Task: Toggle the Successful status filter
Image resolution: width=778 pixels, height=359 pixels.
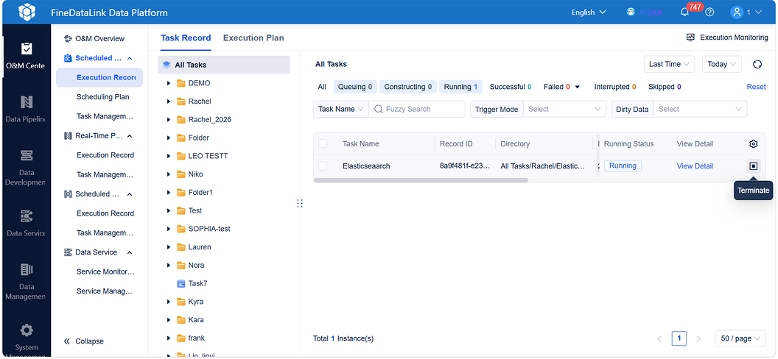Action: coord(511,87)
